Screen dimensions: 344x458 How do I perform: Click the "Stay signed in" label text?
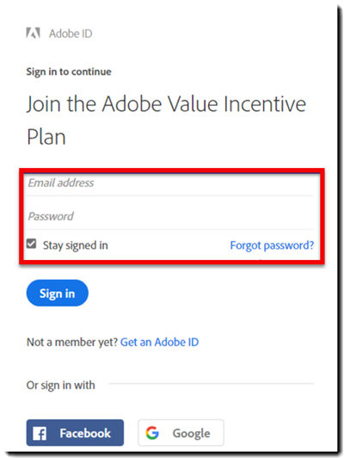[76, 245]
